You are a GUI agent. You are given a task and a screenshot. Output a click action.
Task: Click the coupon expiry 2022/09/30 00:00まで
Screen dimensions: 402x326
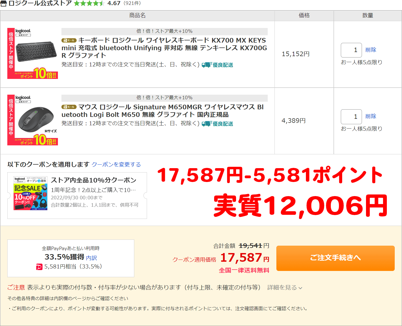pyautogui.click(x=77, y=198)
